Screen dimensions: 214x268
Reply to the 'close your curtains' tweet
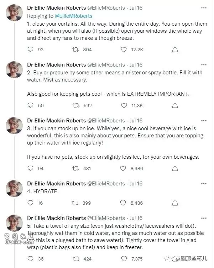[x=31, y=49]
